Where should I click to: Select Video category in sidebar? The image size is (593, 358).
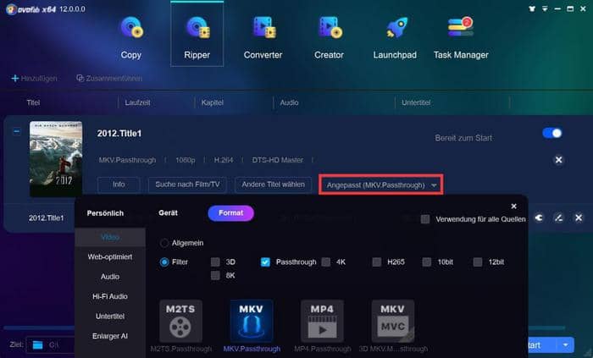point(110,237)
